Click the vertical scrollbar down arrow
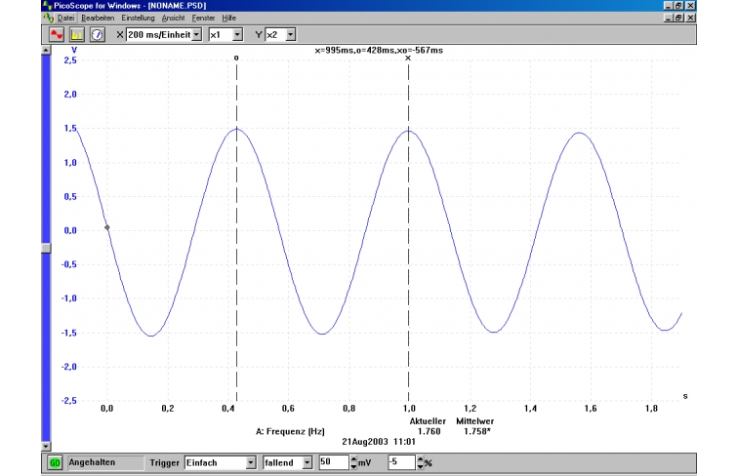 [x=46, y=446]
